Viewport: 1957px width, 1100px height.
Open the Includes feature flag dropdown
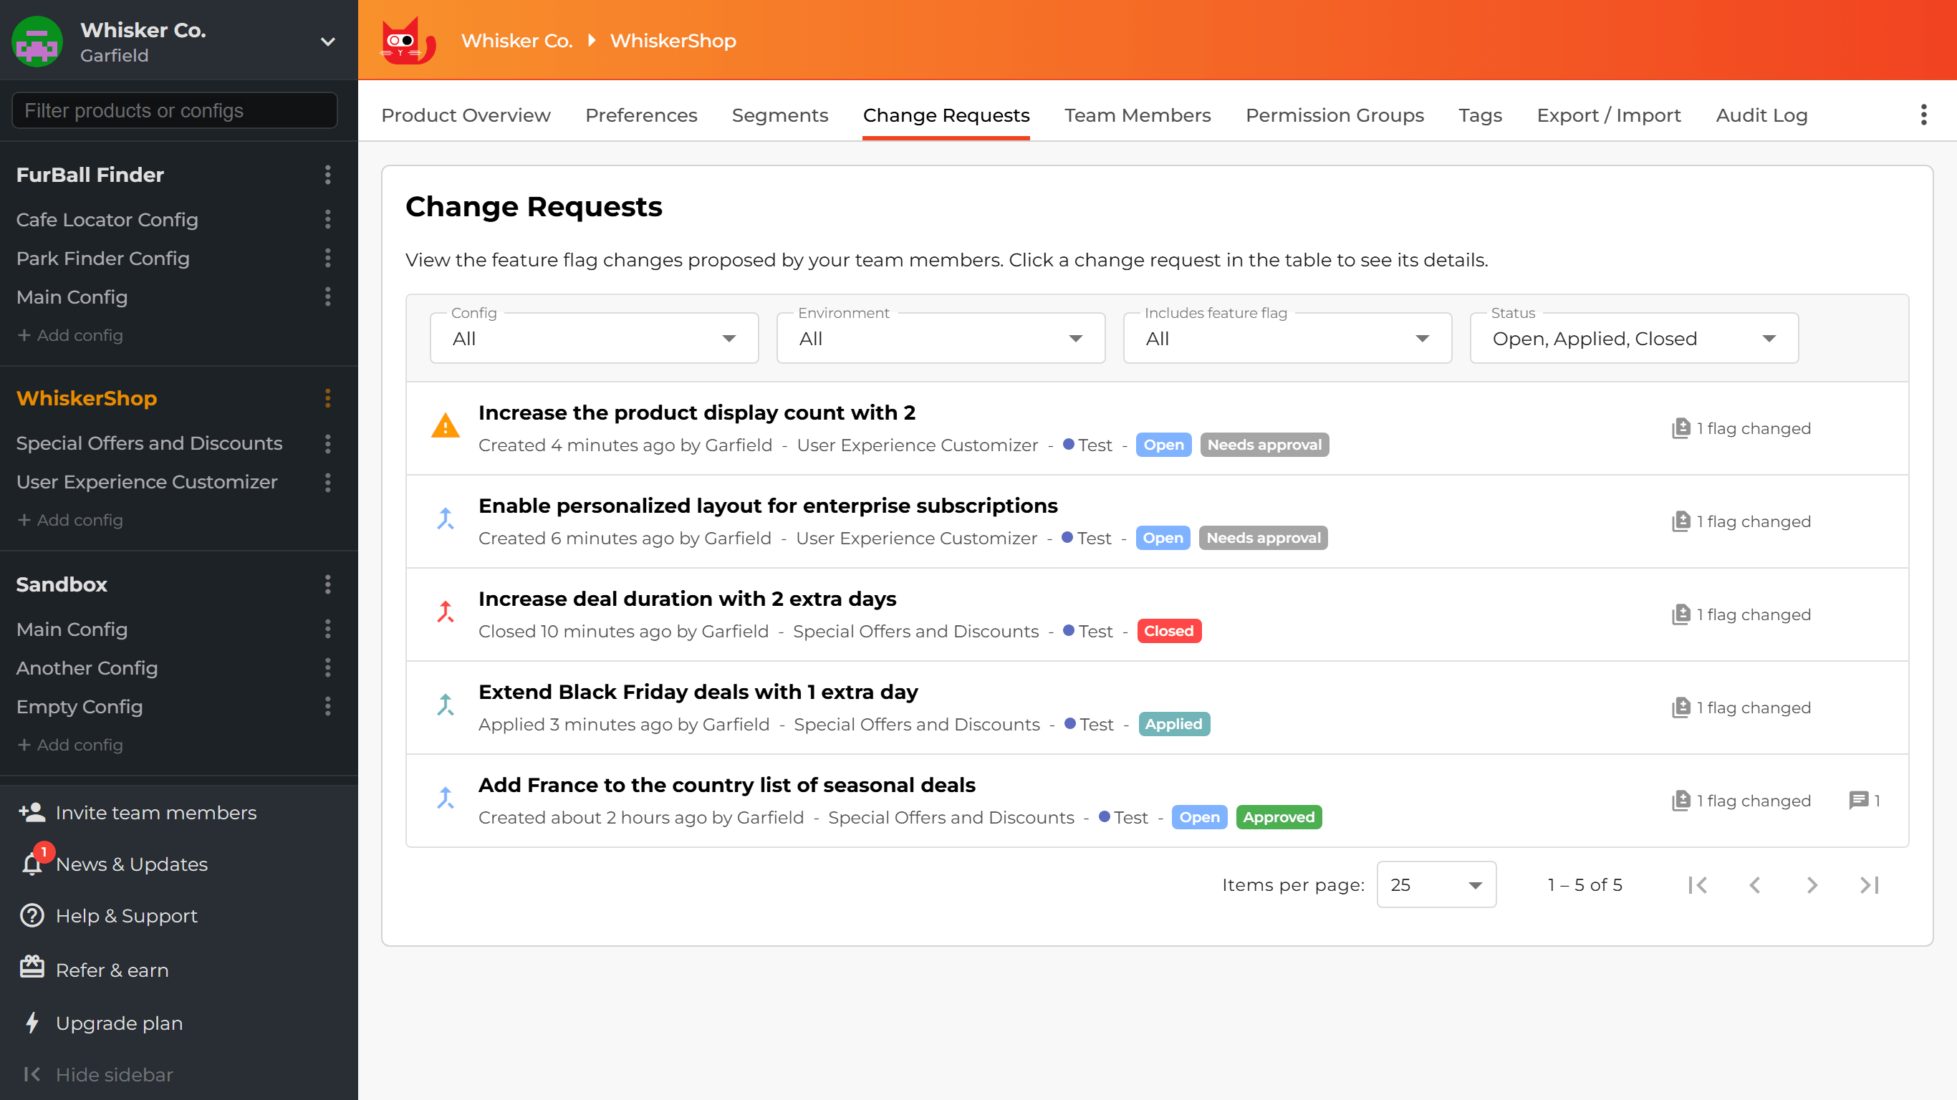1287,338
